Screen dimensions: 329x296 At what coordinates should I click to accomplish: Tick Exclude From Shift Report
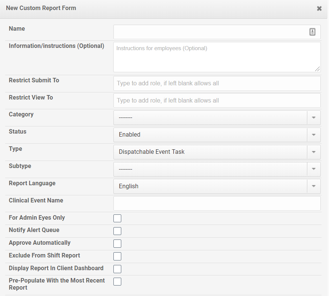coord(118,256)
